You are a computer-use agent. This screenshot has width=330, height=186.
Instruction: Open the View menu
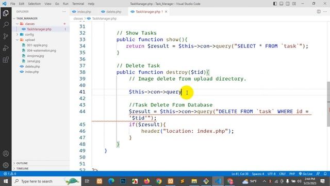48,4
